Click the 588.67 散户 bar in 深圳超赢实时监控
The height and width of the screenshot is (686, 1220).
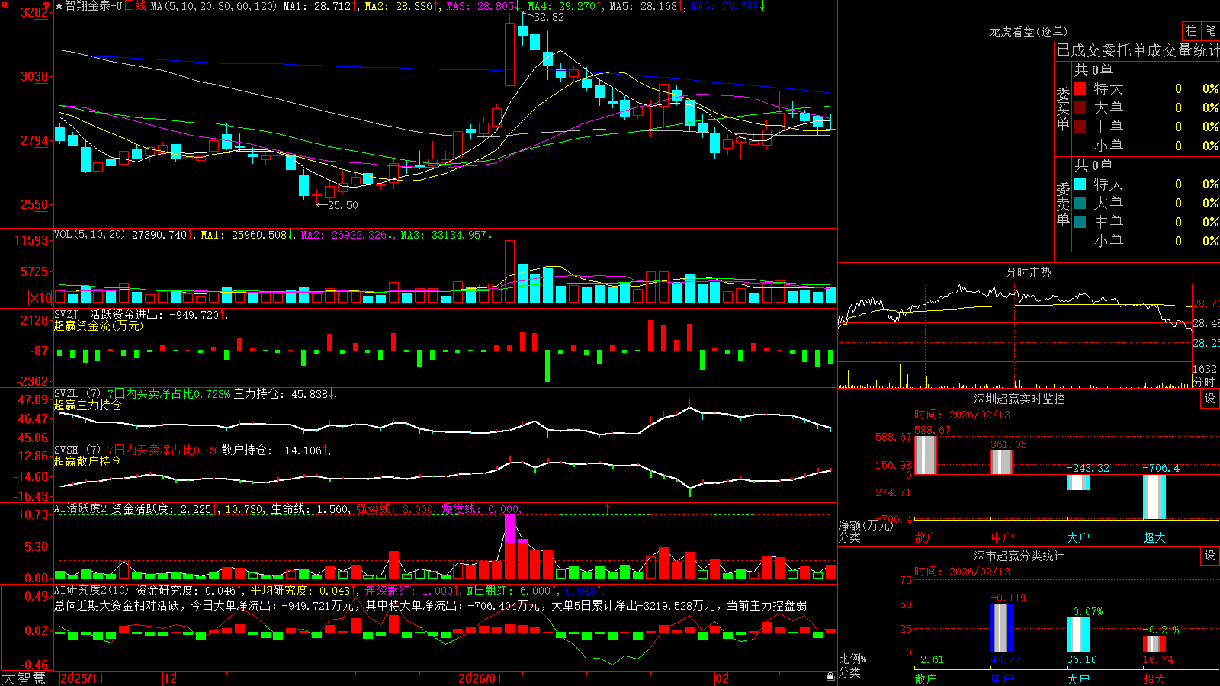[x=926, y=455]
